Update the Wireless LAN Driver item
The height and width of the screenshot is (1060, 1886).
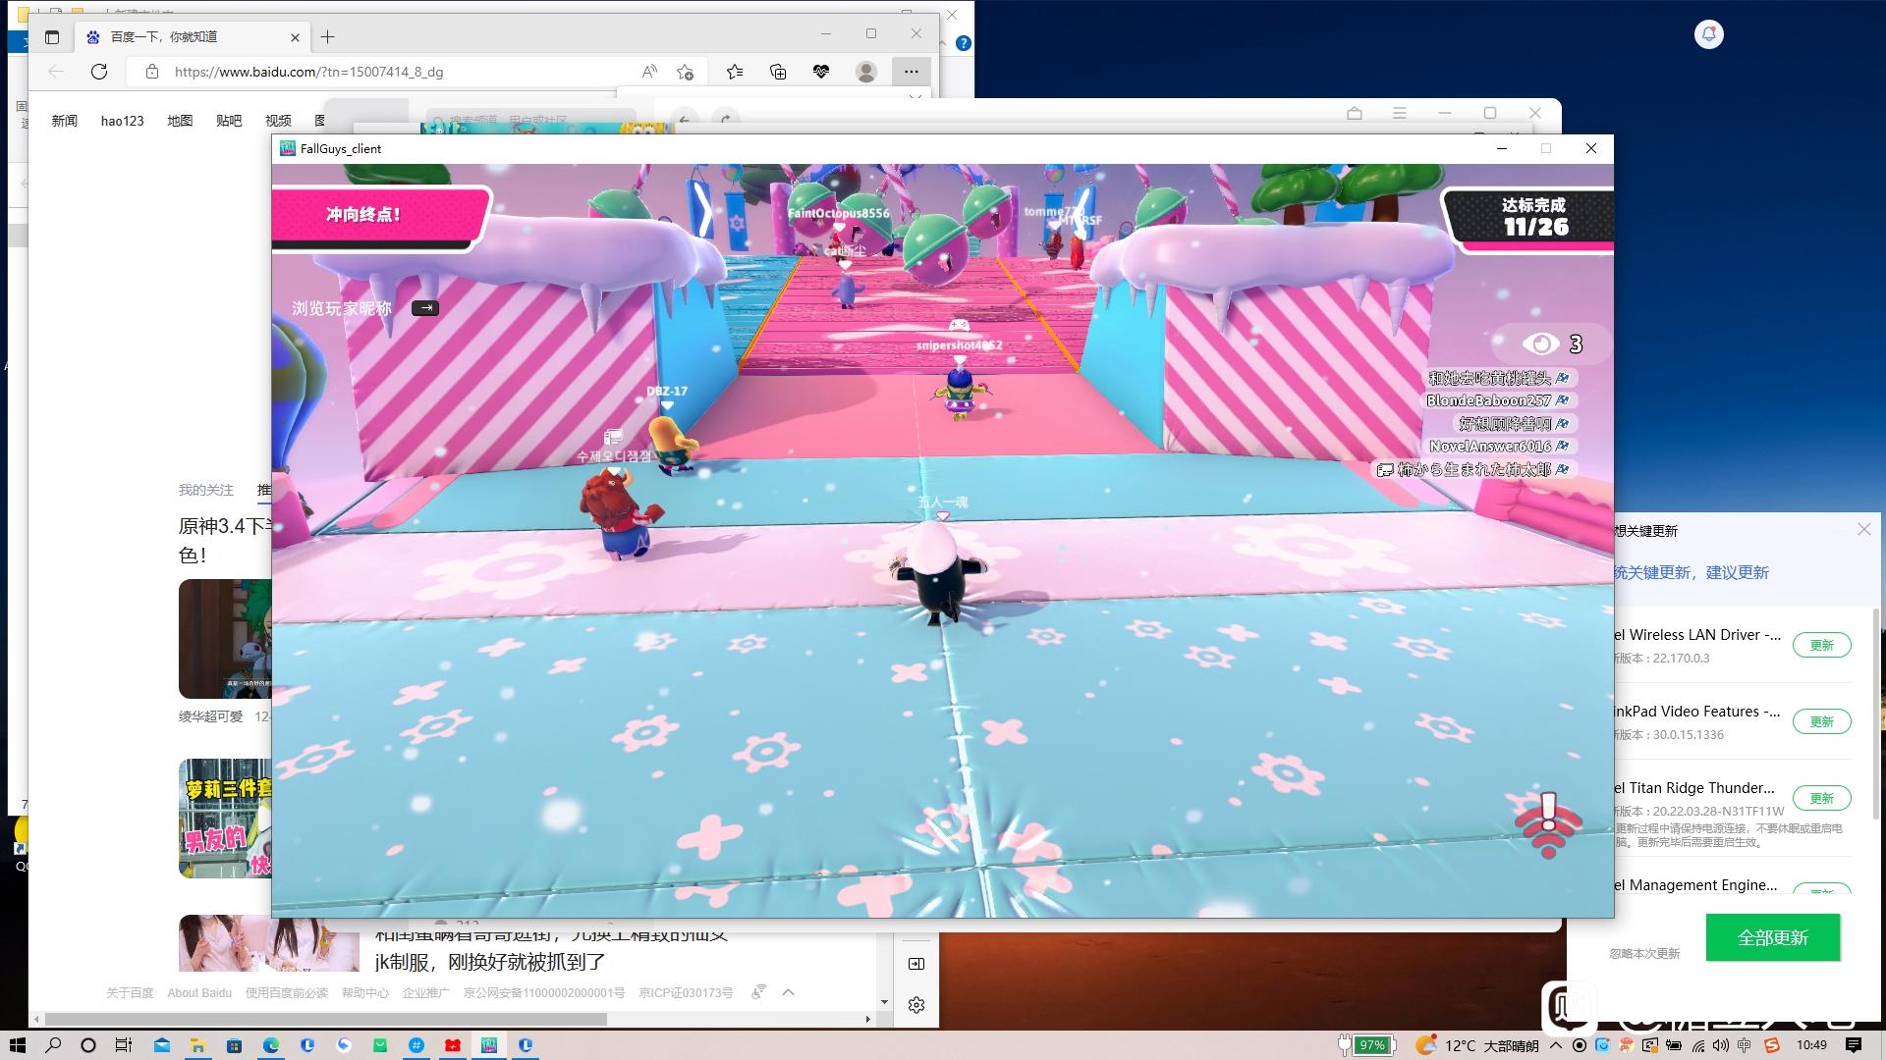coord(1821,646)
